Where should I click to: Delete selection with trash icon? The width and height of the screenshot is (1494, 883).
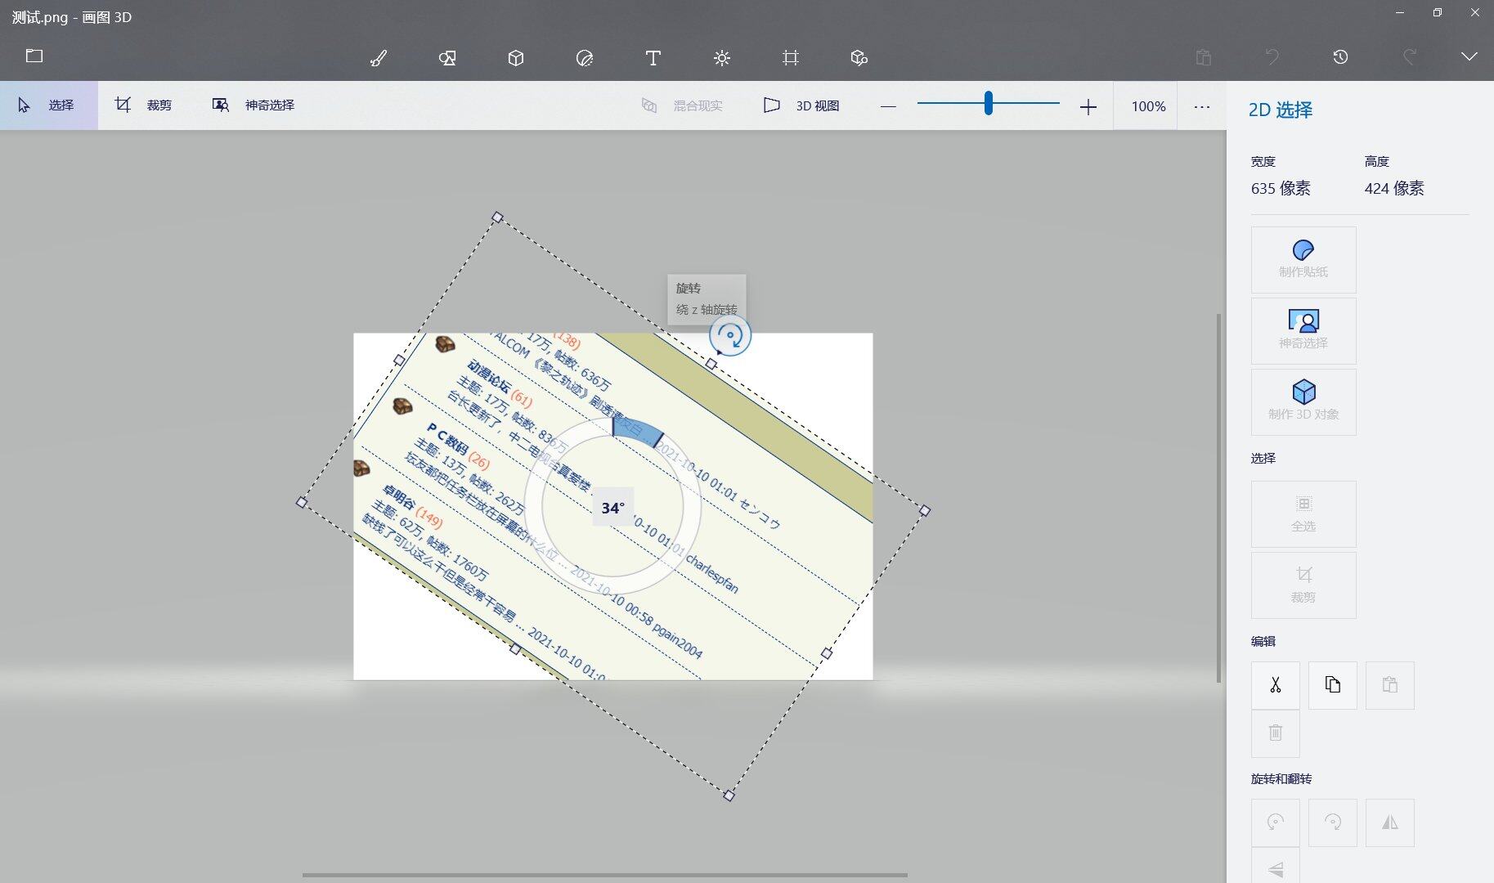pos(1276,733)
